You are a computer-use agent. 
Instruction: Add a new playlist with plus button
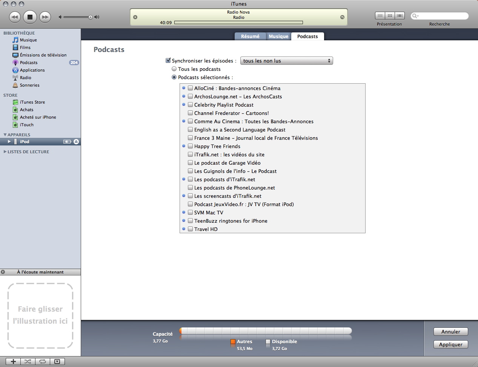tap(13, 361)
